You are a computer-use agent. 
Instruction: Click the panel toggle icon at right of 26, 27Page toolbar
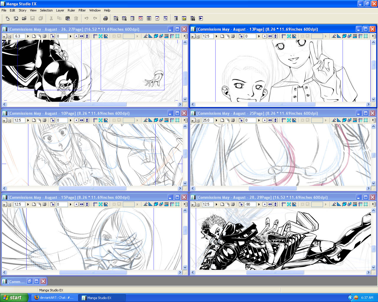185,36
